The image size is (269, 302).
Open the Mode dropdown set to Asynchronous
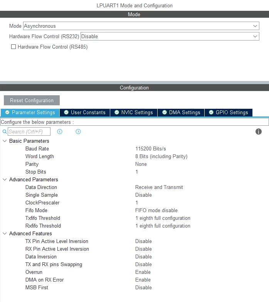coord(141,26)
